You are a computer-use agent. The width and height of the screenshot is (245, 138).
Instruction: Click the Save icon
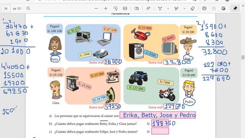click(x=214, y=8)
